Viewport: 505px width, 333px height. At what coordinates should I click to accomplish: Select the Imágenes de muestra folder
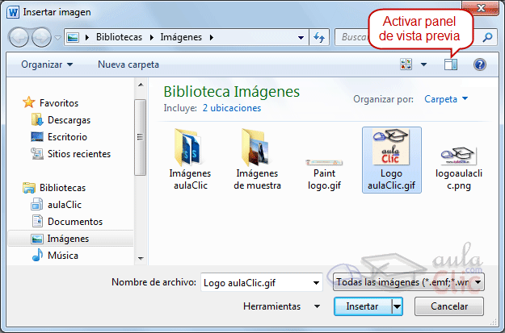coord(258,158)
